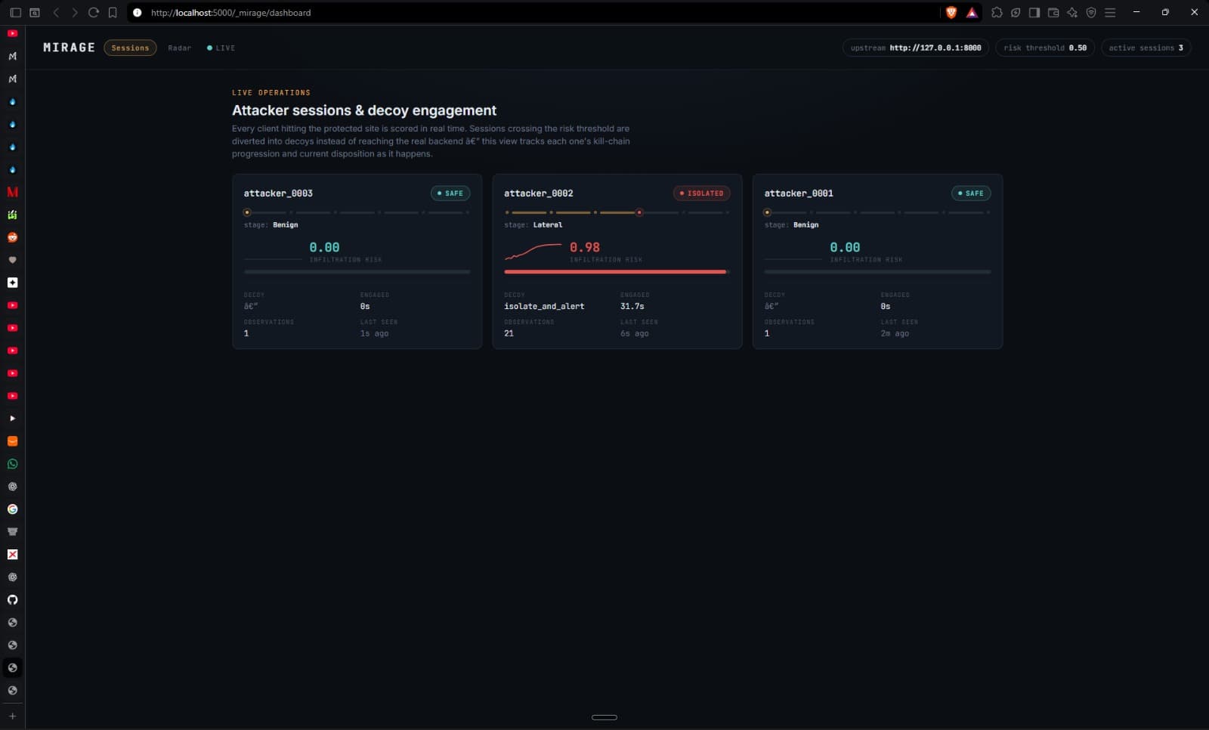This screenshot has width=1209, height=730.
Task: Select the Sessions tab
Action: click(x=130, y=48)
